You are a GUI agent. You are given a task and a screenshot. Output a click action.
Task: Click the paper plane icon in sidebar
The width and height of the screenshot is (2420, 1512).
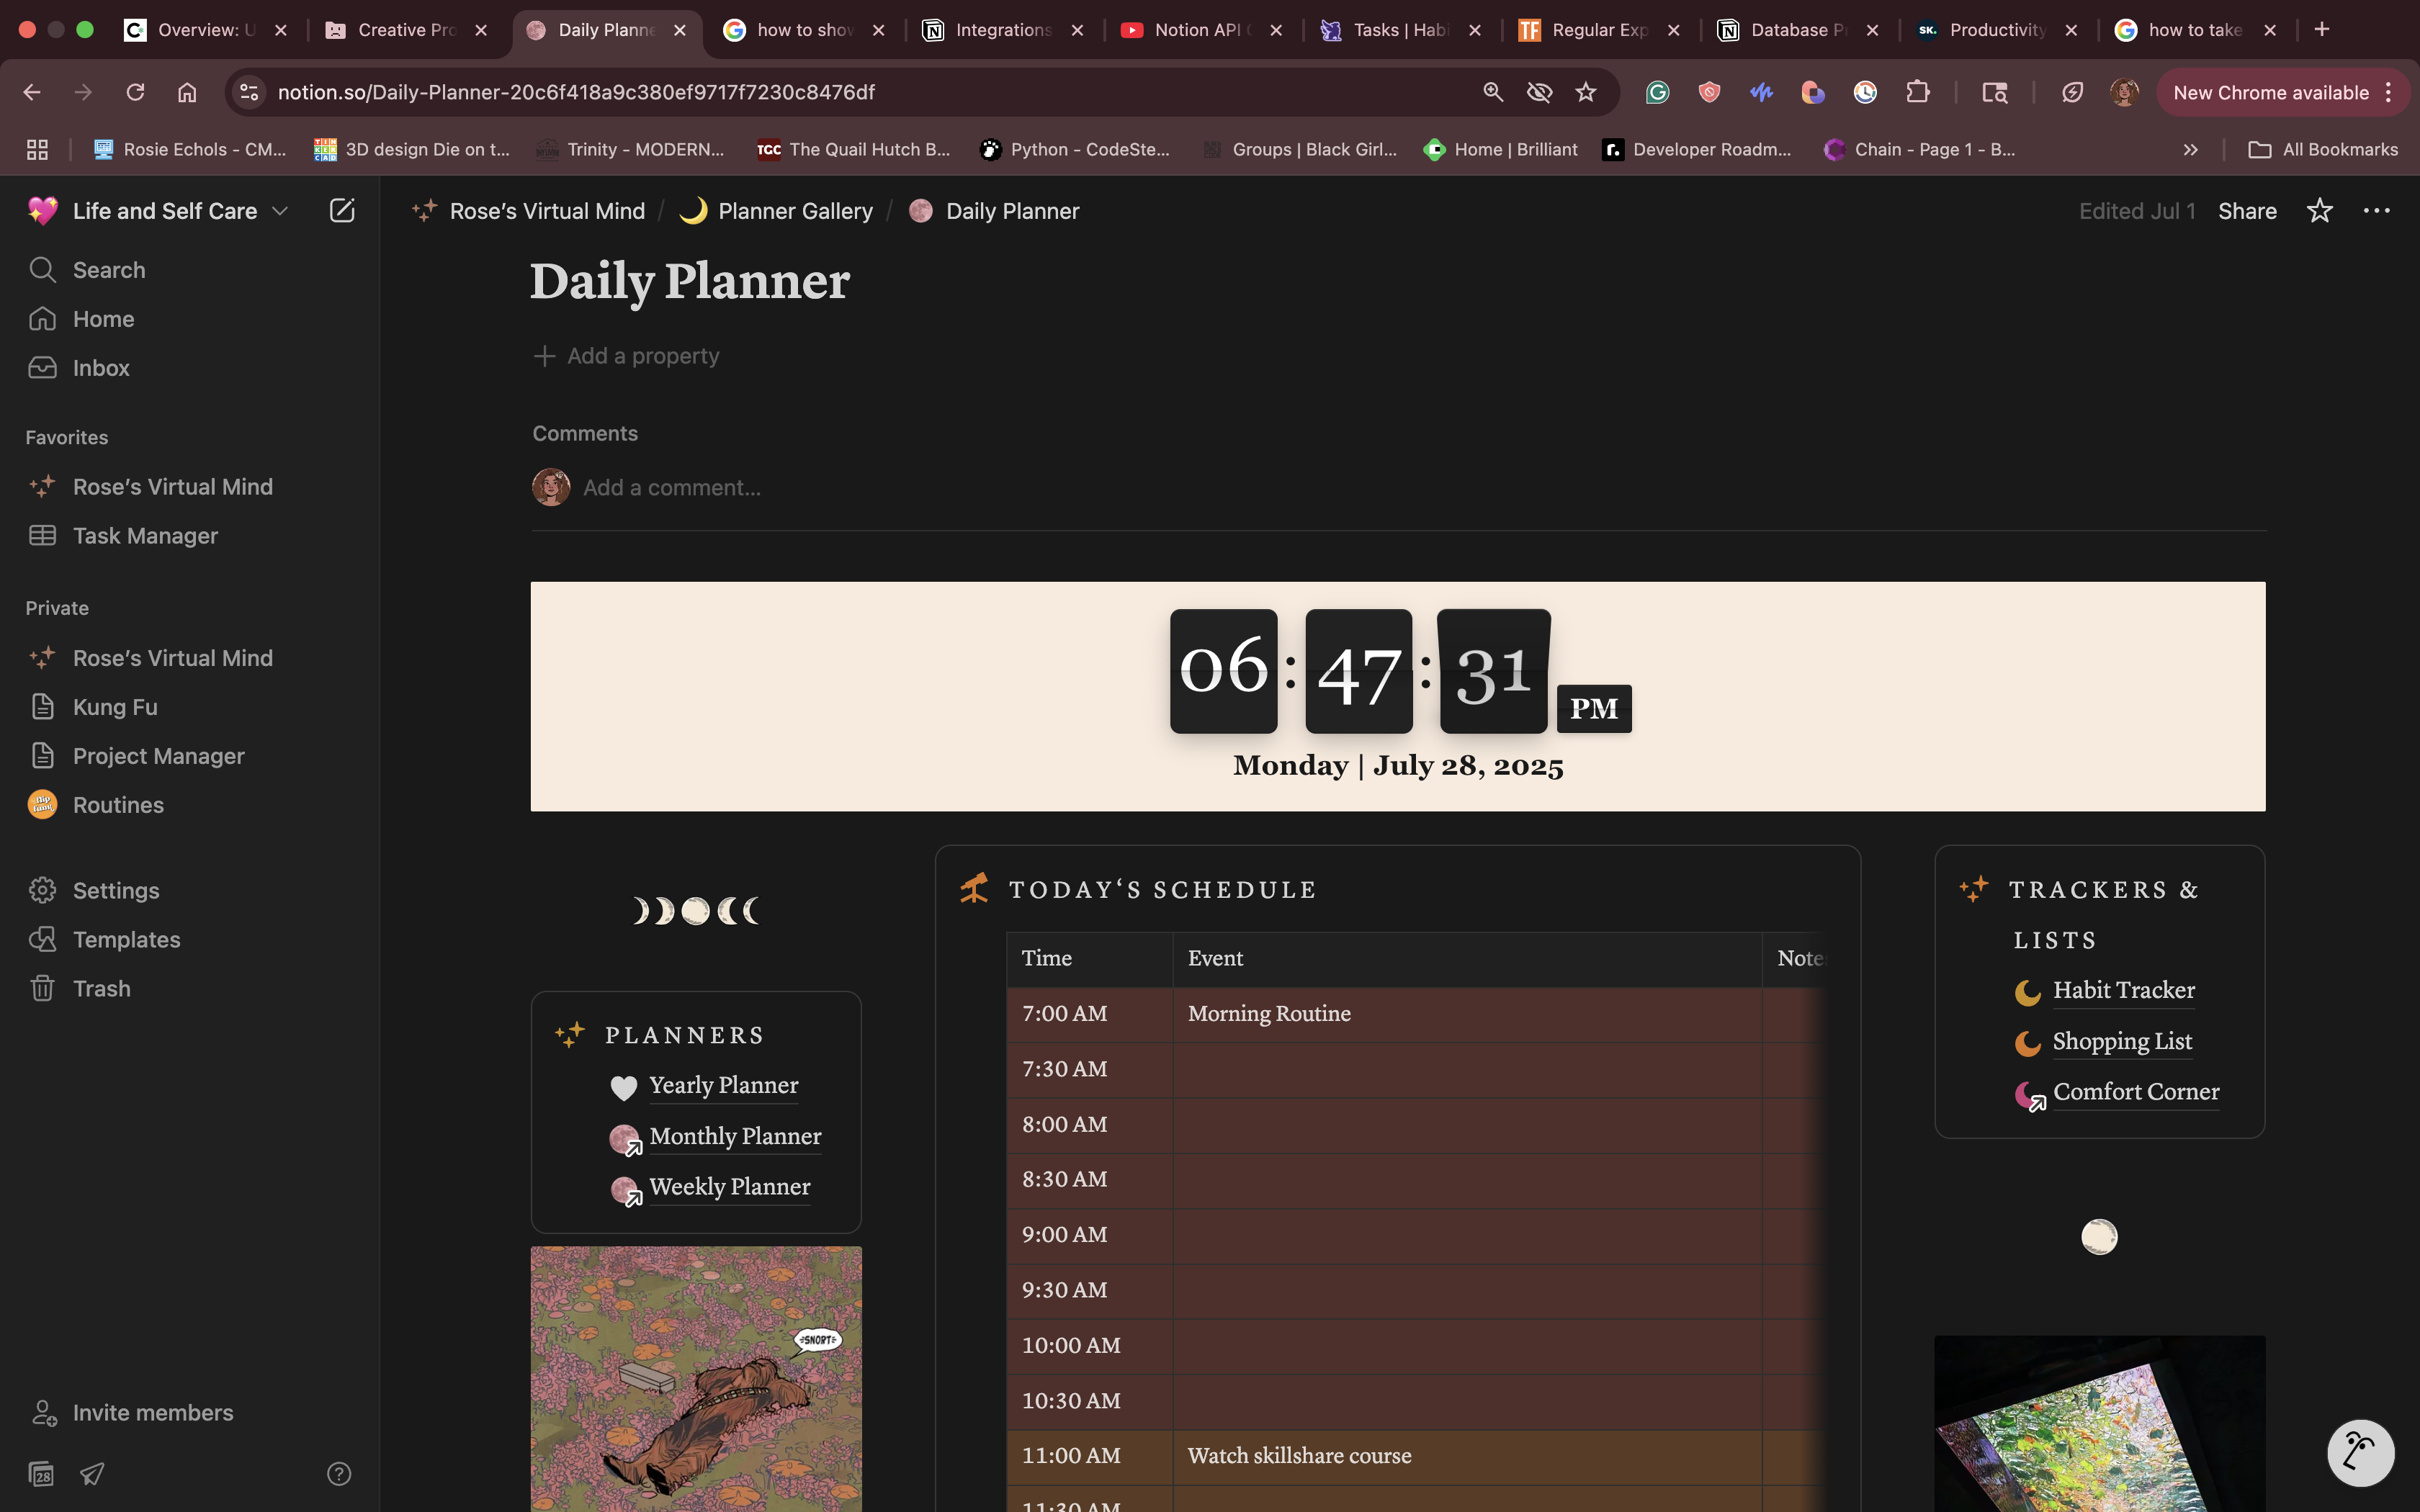[x=92, y=1474]
